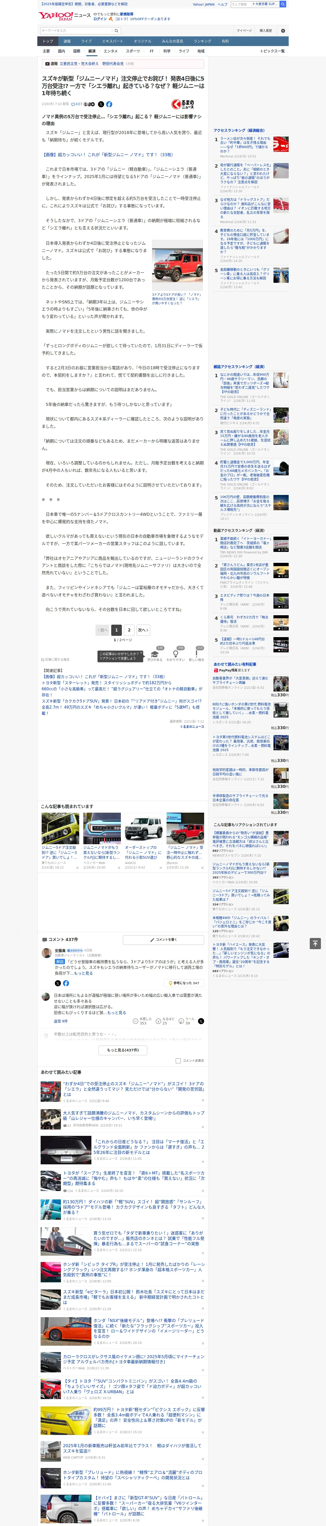Open 返信 9件 replies link
Image resolution: width=326 pixels, height=1526 pixels.
(61, 1021)
